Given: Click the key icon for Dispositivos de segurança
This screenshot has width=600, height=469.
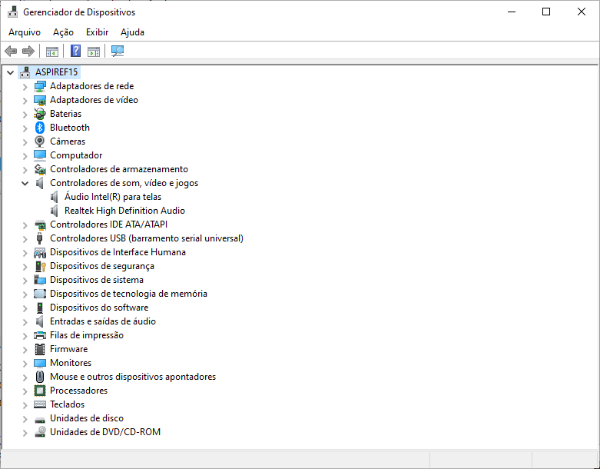Looking at the screenshot, I should 40,266.
